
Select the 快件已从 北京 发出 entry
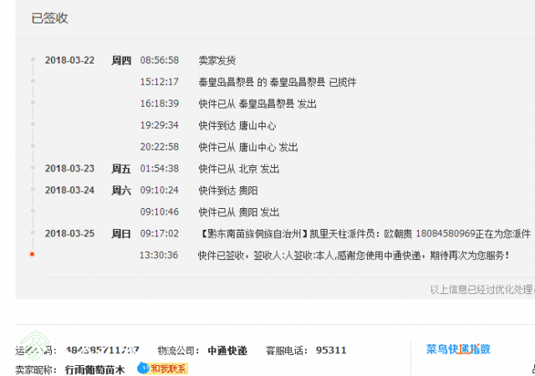[239, 169]
